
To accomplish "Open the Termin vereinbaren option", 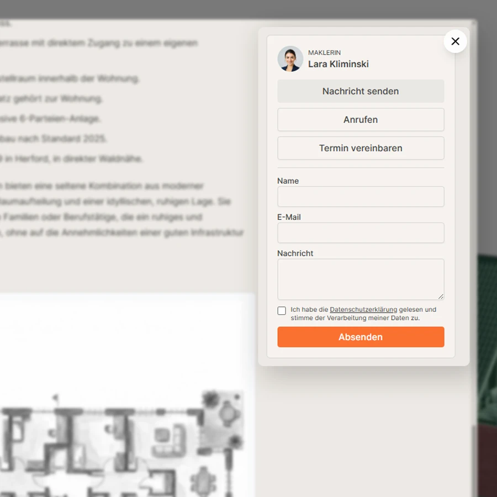I will (361, 148).
